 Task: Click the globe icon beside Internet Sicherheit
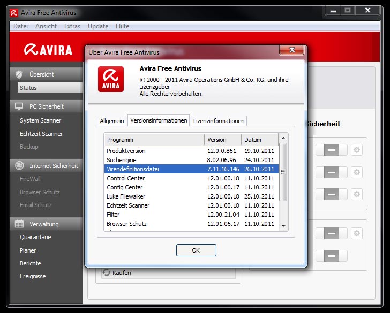[19, 165]
